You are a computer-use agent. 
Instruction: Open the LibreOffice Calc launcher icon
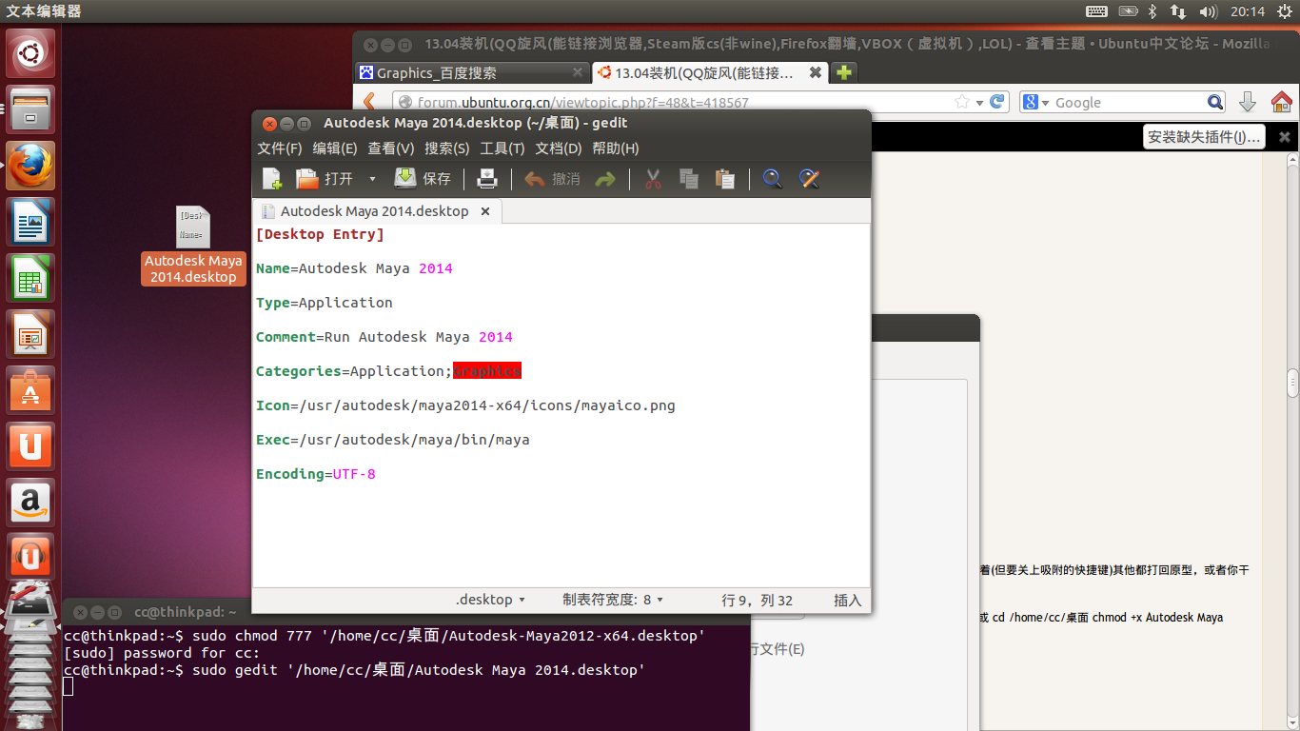pyautogui.click(x=31, y=278)
